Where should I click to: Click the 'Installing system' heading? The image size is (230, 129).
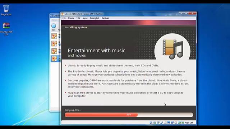tap(76, 27)
